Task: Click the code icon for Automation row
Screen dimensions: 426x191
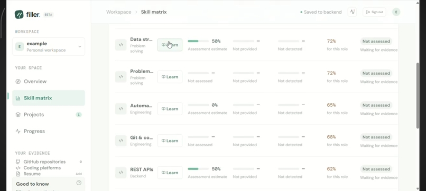Action: (121, 109)
